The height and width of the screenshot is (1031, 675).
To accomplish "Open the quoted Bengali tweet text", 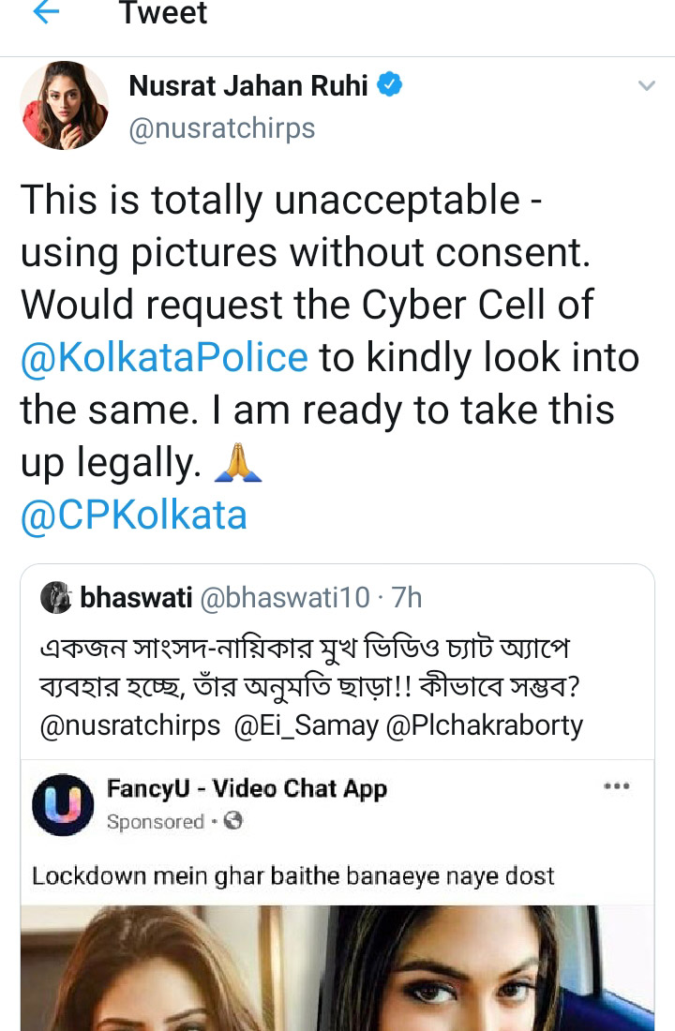I will coord(310,686).
